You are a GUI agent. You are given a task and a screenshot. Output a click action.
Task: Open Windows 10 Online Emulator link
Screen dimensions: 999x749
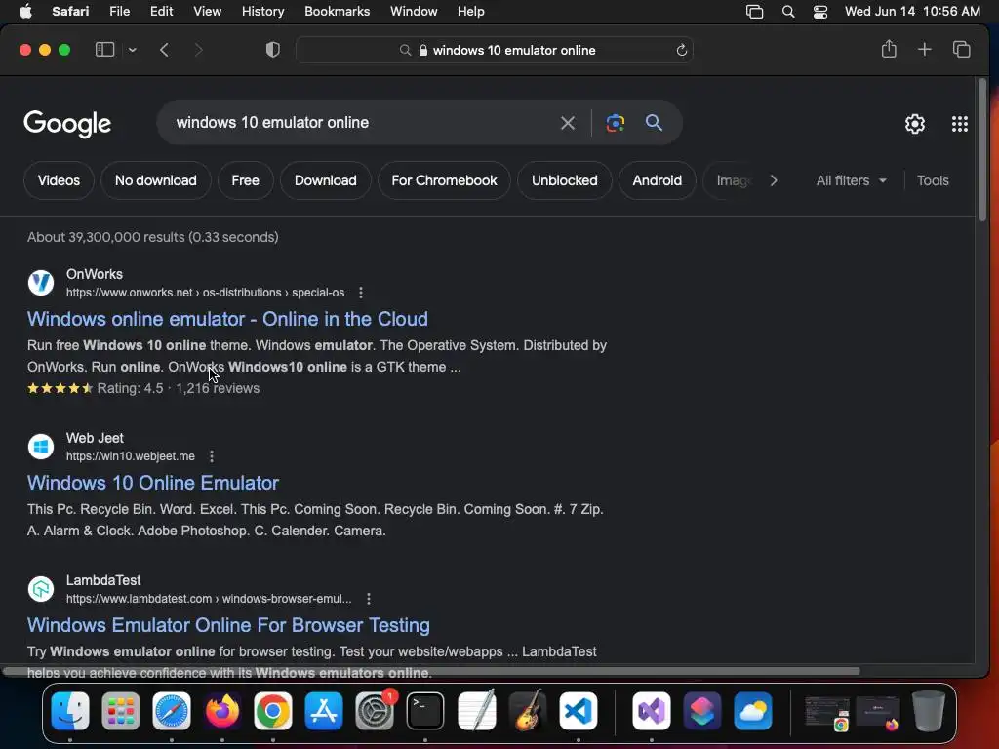point(153,483)
